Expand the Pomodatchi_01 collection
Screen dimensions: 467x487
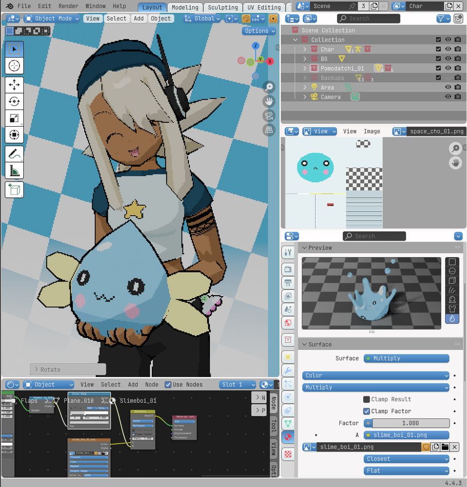[305, 68]
